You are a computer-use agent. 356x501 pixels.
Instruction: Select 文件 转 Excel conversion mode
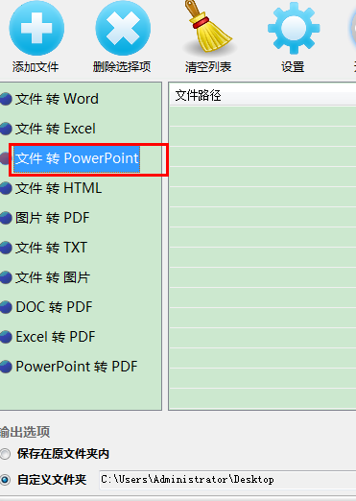56,129
